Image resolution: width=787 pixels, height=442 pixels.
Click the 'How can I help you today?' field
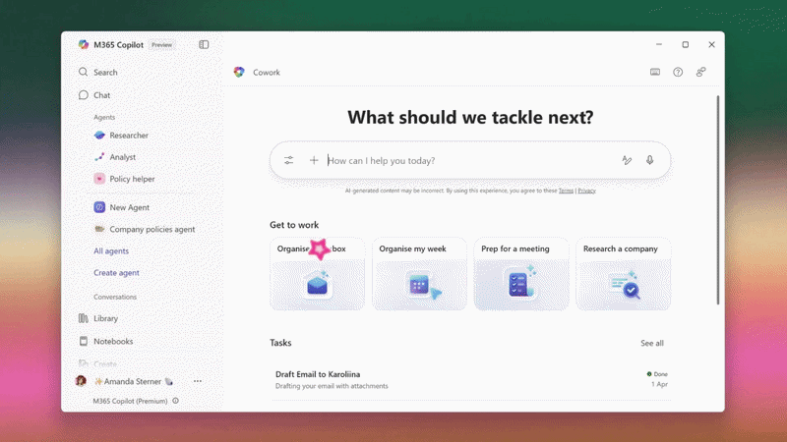click(x=469, y=160)
